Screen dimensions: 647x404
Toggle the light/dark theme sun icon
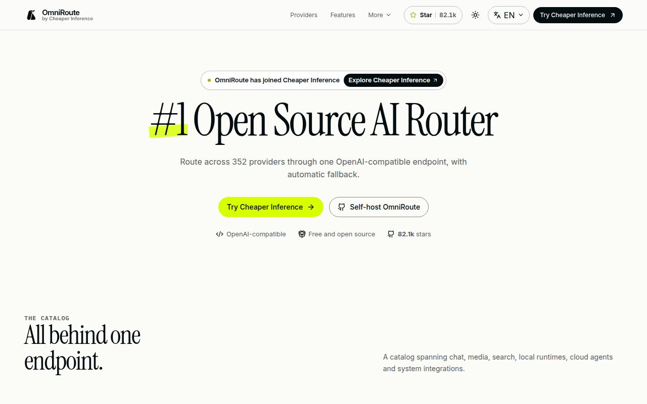(475, 15)
